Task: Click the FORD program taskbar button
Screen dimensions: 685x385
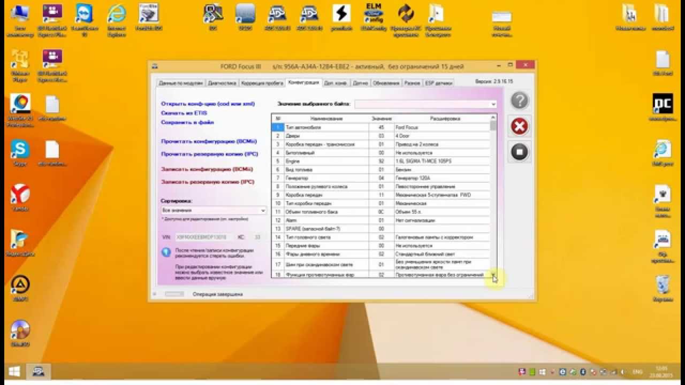Action: click(x=39, y=372)
